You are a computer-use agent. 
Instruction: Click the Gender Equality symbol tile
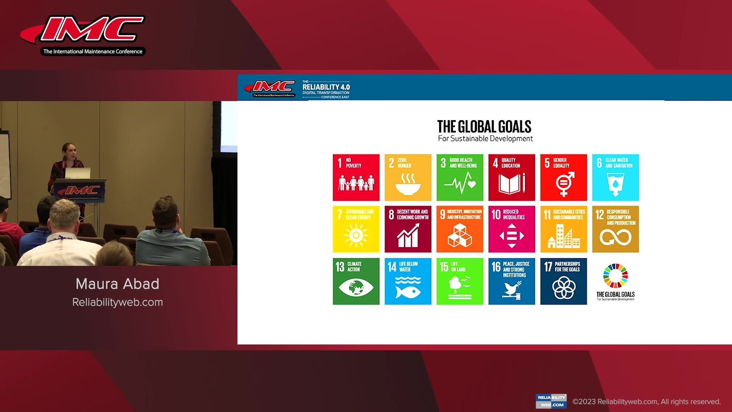click(x=563, y=177)
